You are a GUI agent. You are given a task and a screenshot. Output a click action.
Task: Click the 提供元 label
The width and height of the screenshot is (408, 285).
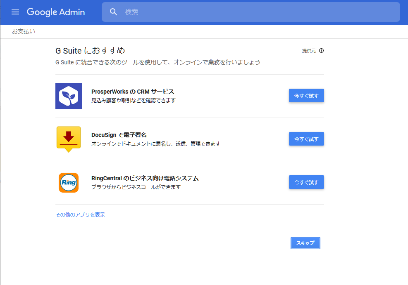(309, 51)
